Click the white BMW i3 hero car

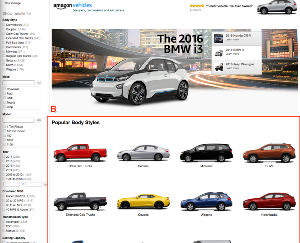tap(140, 80)
